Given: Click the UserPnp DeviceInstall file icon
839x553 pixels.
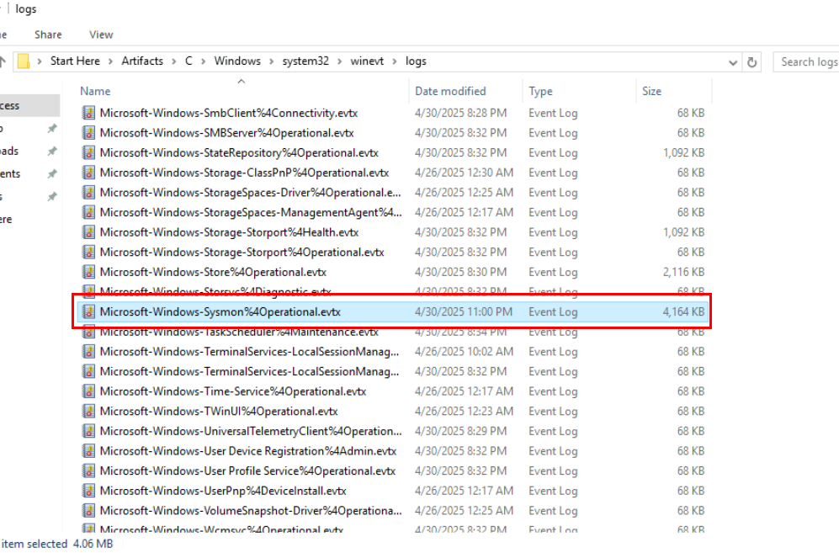Looking at the screenshot, I should point(88,491).
